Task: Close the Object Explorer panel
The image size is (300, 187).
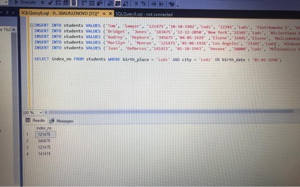Action: click(13, 12)
